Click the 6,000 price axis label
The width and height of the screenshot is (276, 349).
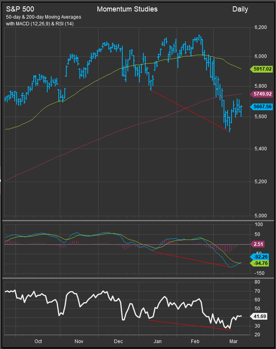point(261,56)
